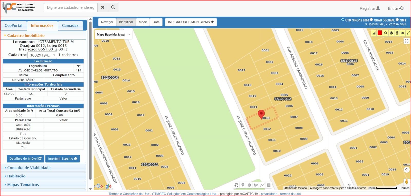Open the privacidade footer link

(x=269, y=194)
